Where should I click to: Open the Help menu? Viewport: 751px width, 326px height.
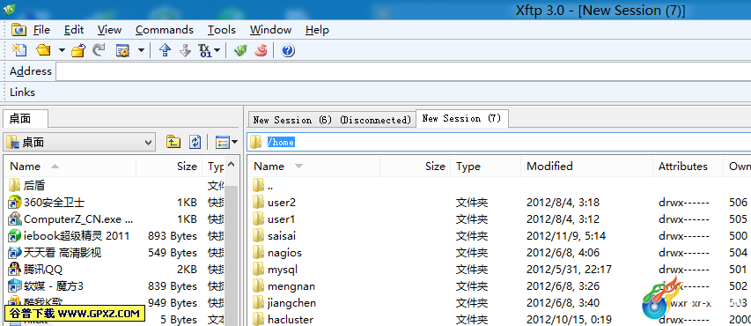point(317,30)
